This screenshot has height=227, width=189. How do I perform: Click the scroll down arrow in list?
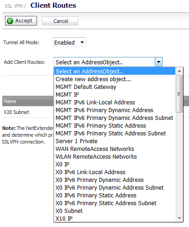[x=179, y=218]
